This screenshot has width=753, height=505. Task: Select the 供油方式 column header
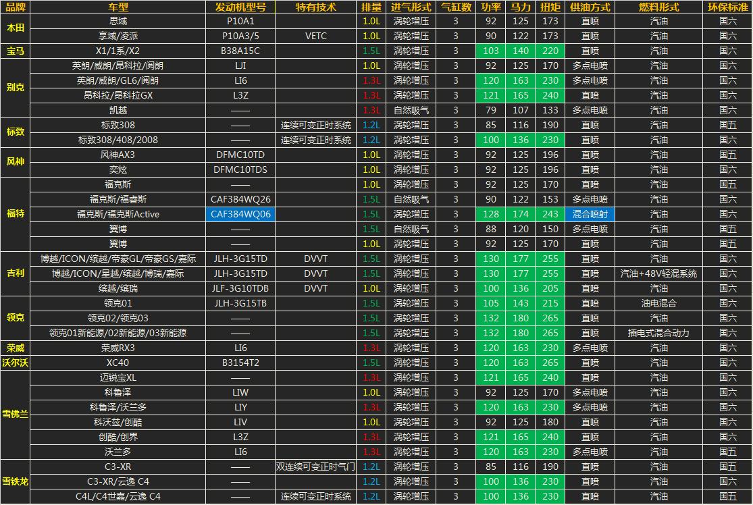click(590, 7)
